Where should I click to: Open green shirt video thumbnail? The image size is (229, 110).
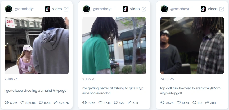(114, 46)
